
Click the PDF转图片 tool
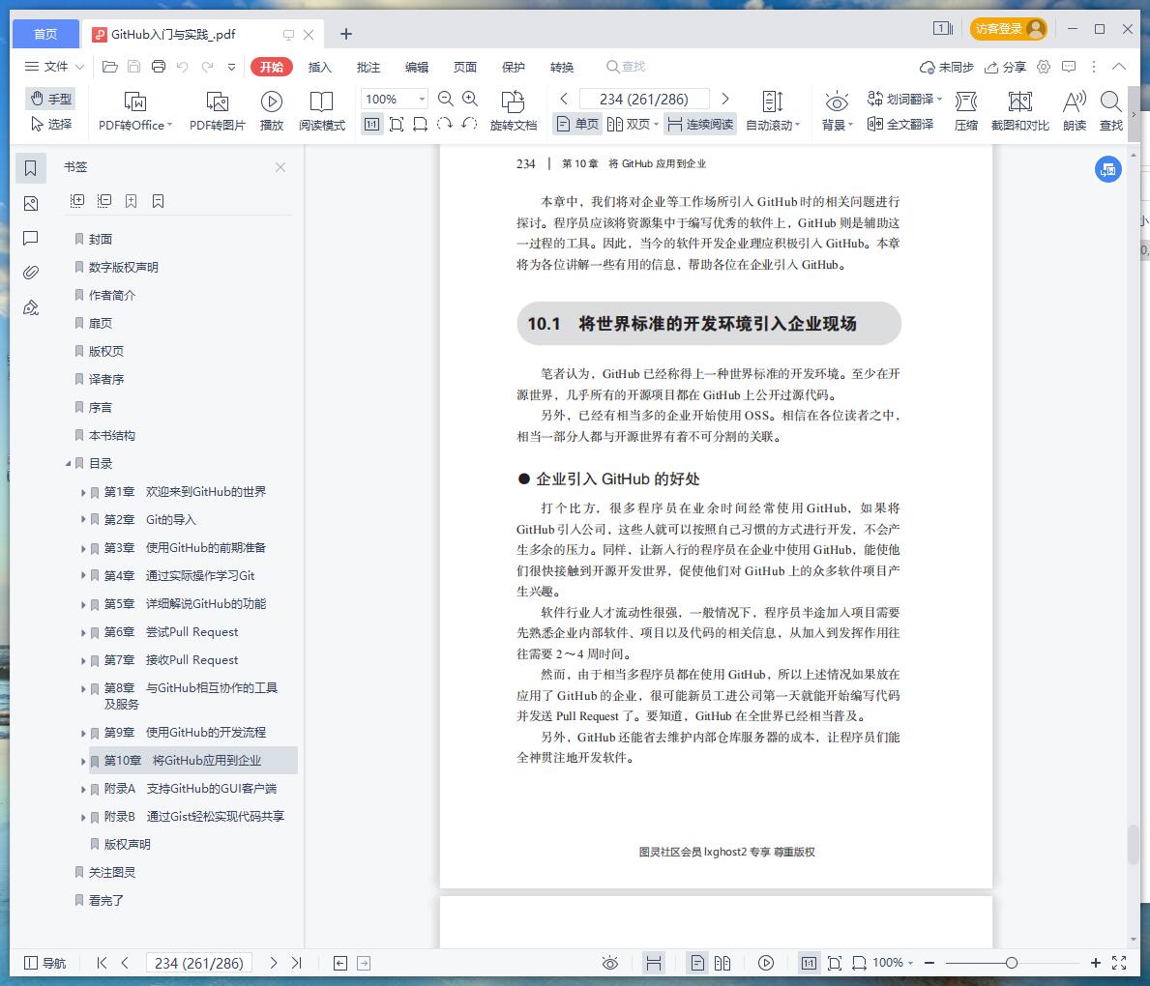click(x=217, y=111)
